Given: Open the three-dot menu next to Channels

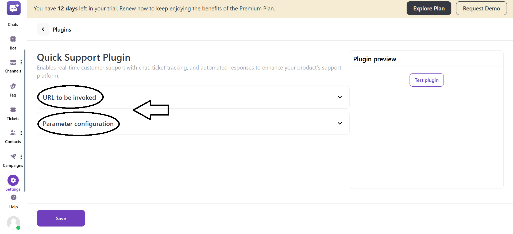Looking at the screenshot, I should (x=21, y=62).
